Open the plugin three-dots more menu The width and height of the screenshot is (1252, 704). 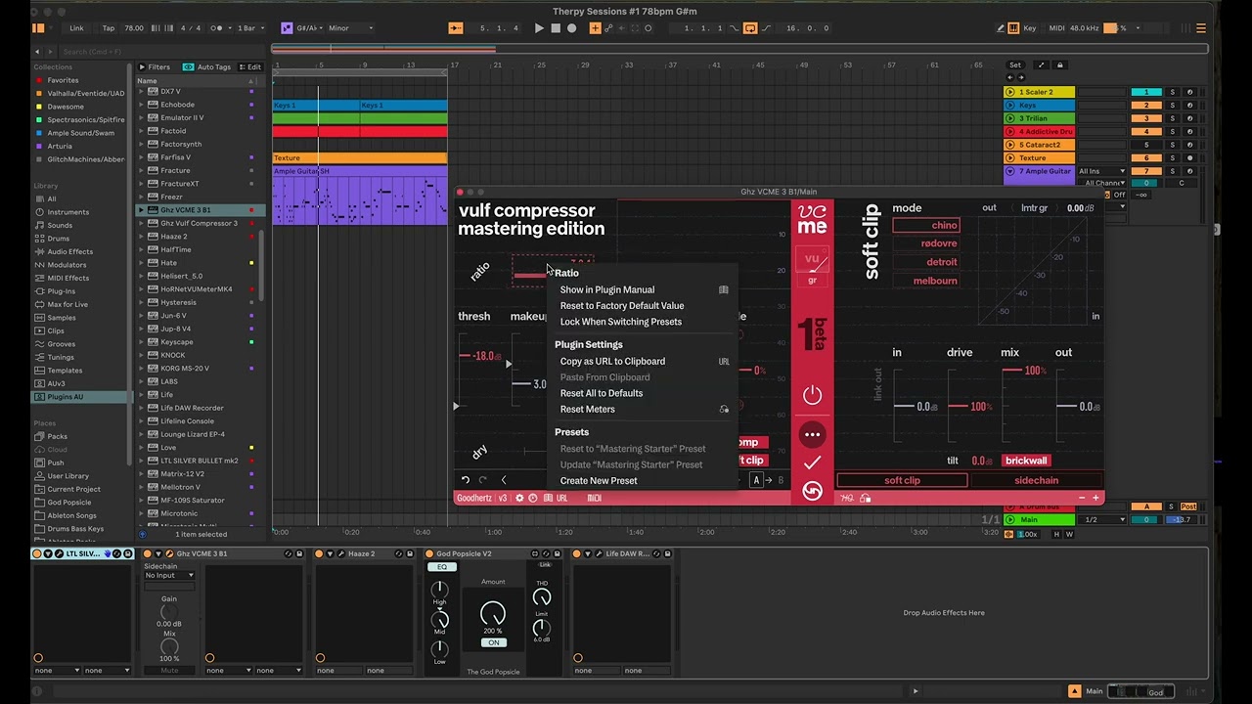812,434
